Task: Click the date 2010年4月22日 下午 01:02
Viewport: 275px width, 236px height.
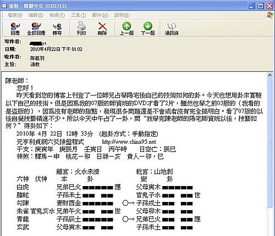Action: pos(56,49)
